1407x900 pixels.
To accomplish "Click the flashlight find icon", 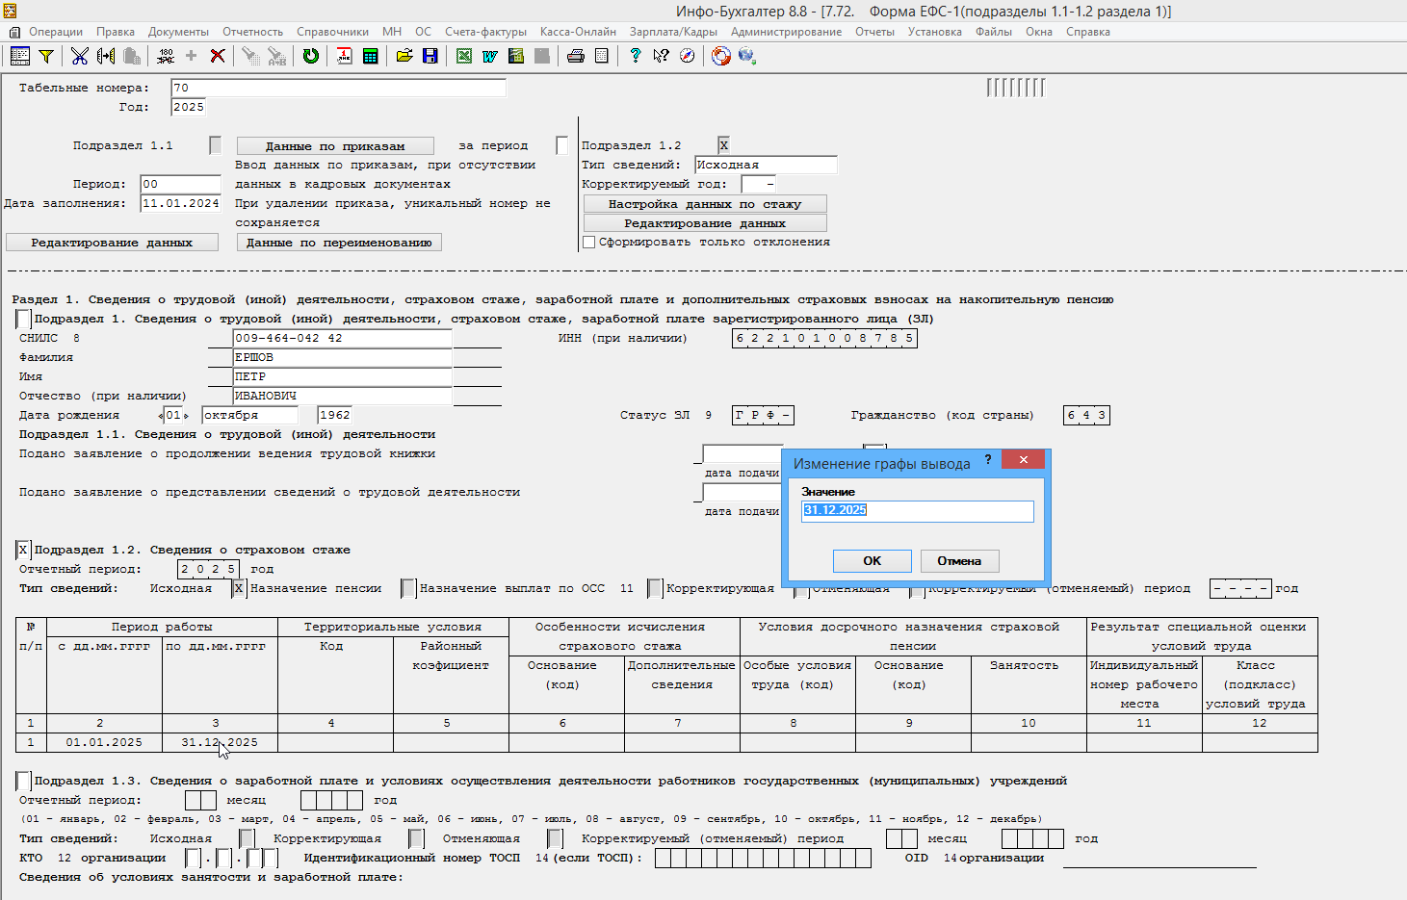I will pos(250,56).
